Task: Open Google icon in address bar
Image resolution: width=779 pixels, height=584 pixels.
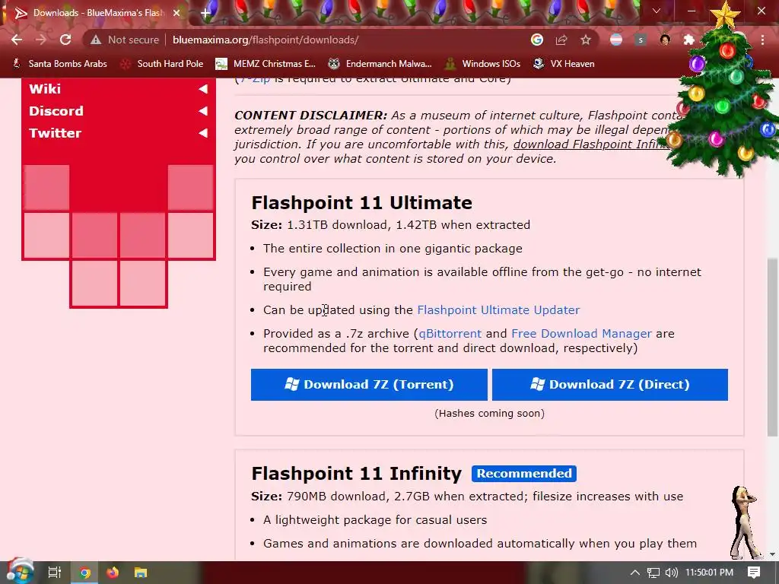Action: click(x=536, y=40)
